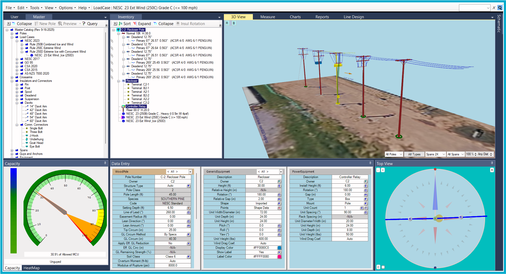Open the Line Design tab
This screenshot has height=274, width=506.
click(x=354, y=17)
